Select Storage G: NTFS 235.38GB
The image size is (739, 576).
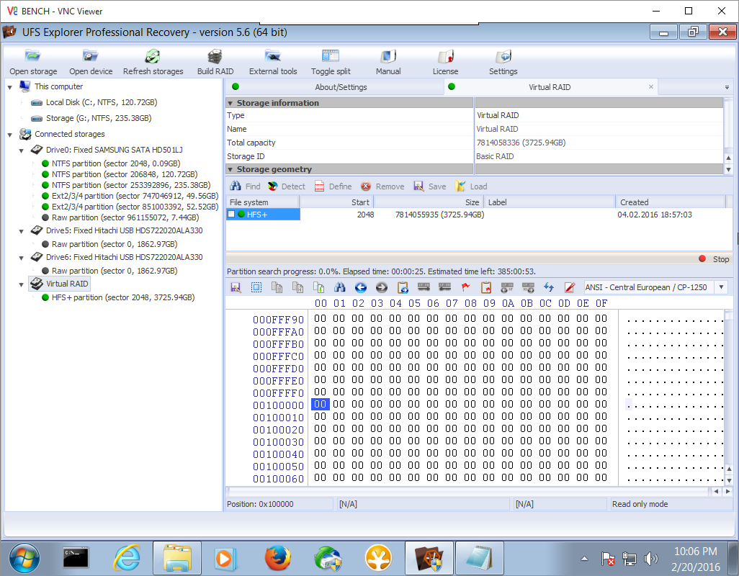pos(99,118)
